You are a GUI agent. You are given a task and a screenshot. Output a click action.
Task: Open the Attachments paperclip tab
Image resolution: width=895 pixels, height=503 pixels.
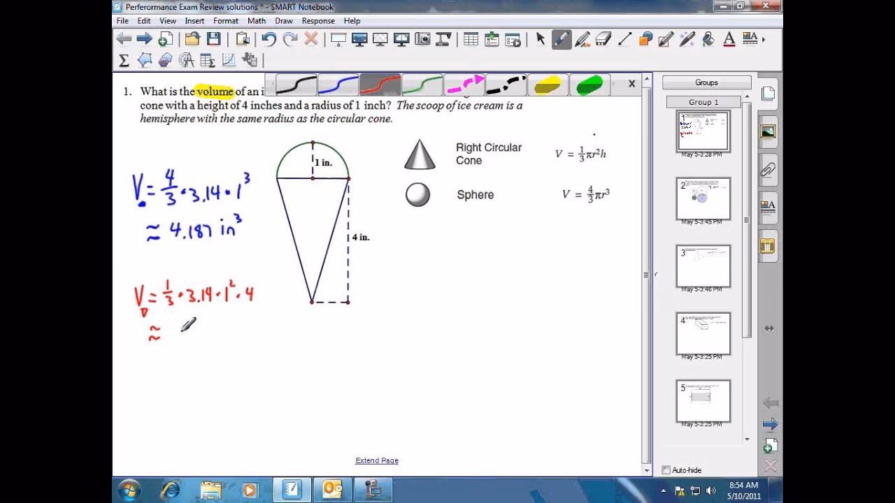tap(768, 170)
